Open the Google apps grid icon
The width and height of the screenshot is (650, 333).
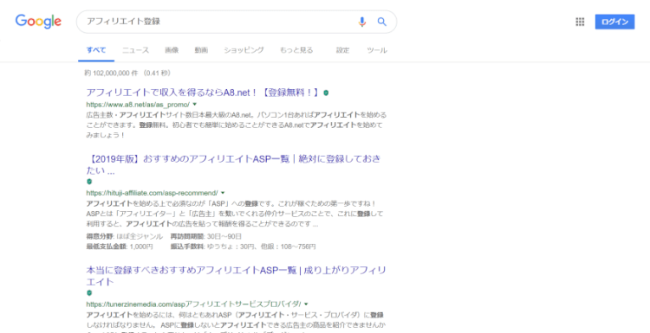point(580,22)
